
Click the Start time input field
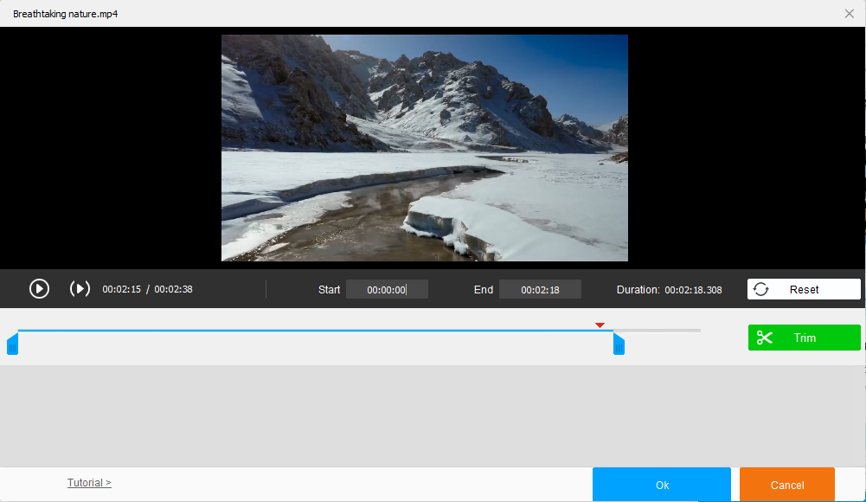tap(387, 289)
